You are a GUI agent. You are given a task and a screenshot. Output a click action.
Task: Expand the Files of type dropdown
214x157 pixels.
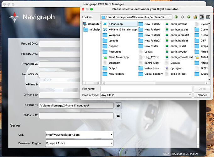point(190,95)
